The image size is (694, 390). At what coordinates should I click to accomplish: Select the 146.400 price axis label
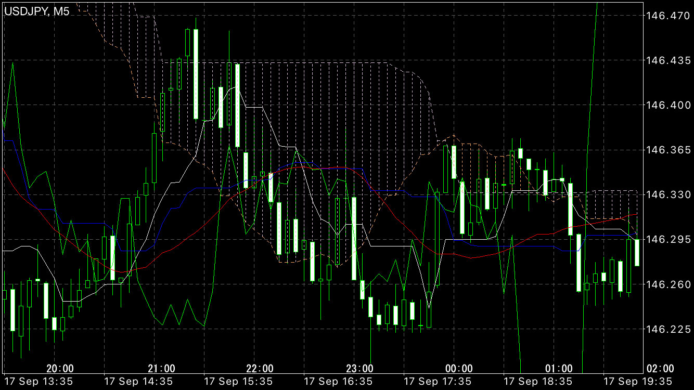tap(666, 106)
